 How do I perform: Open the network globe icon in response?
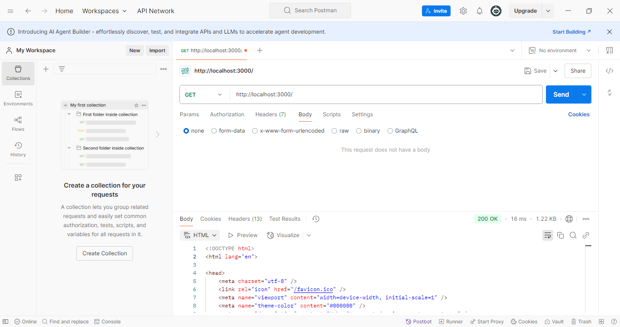click(x=570, y=219)
